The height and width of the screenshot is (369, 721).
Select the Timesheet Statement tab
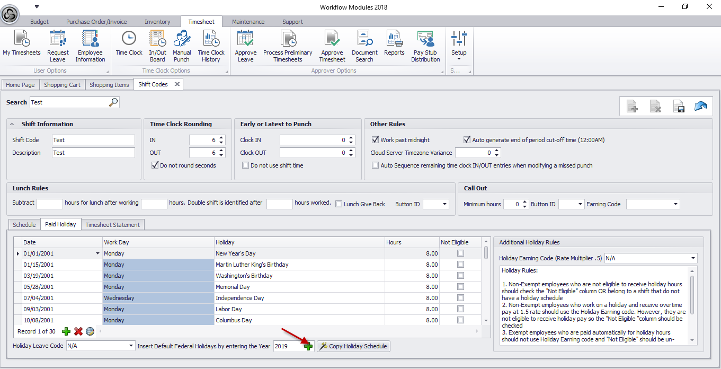[x=112, y=225]
